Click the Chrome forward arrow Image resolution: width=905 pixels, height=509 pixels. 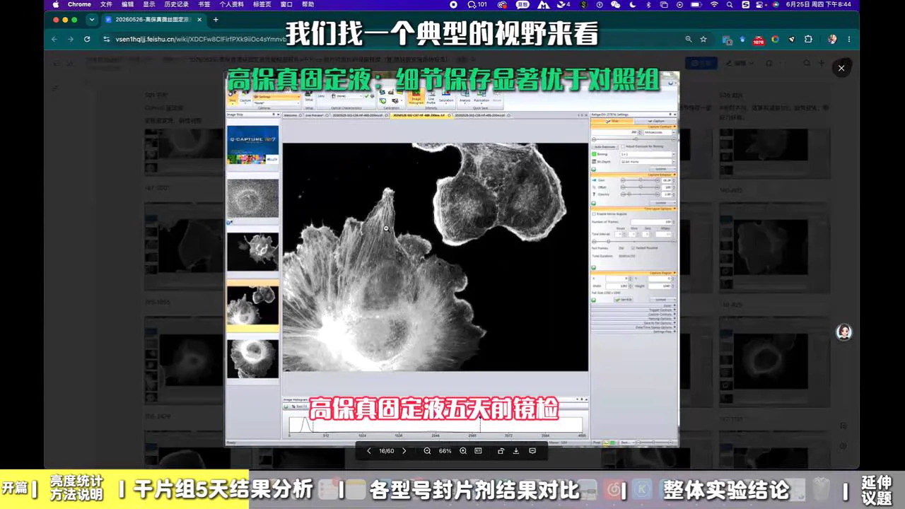71,40
